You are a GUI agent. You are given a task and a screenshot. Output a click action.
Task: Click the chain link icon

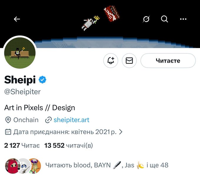[48, 120]
